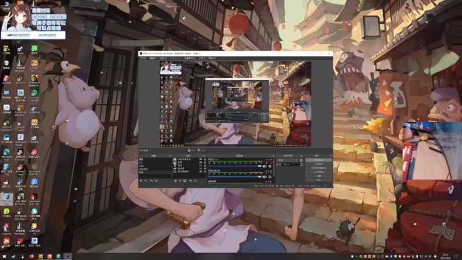Select the csgo scene in the scenes list
The width and height of the screenshot is (462, 260).
click(x=155, y=166)
